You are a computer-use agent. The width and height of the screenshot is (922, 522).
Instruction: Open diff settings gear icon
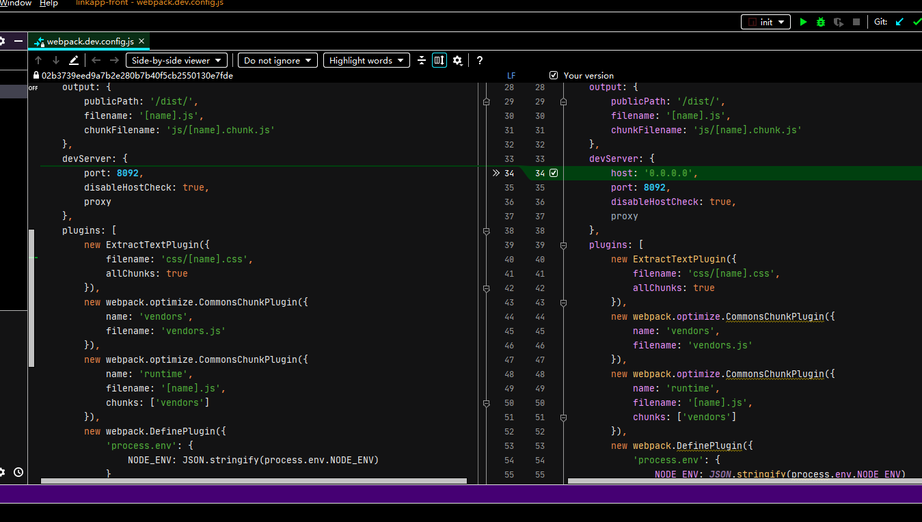(457, 60)
